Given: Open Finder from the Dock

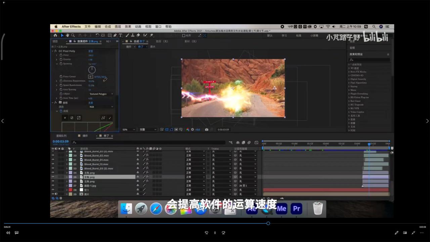Looking at the screenshot, I should point(127,209).
